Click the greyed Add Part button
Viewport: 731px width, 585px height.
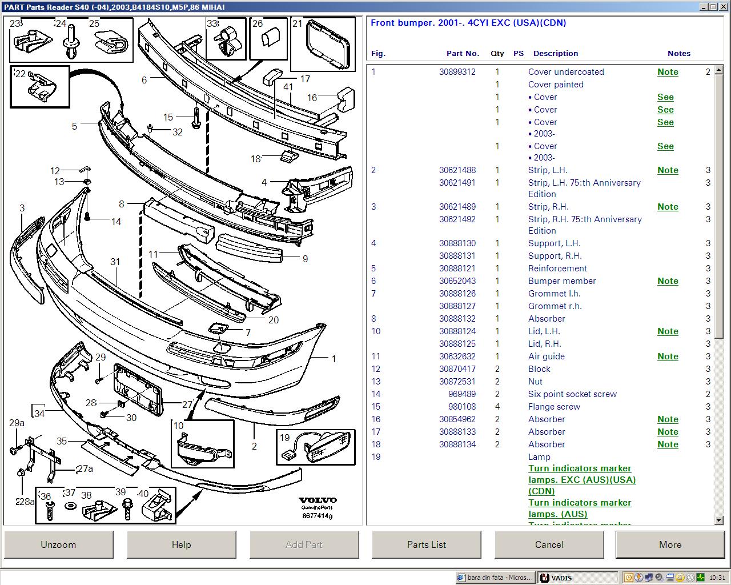coord(304,544)
